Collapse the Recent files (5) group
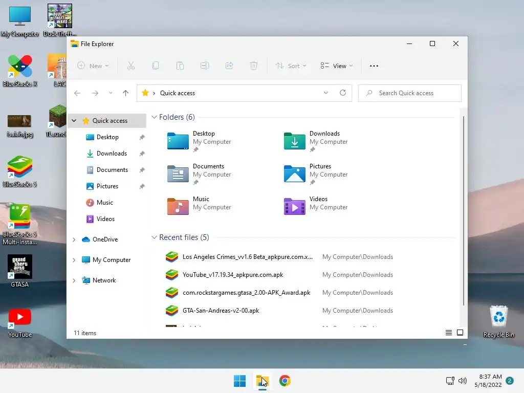 [x=154, y=237]
